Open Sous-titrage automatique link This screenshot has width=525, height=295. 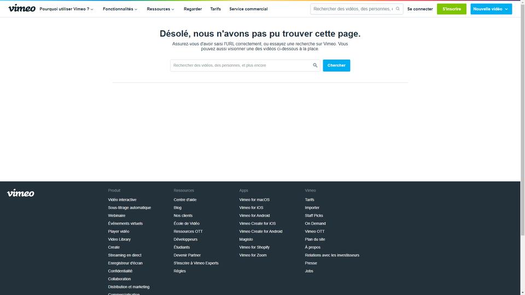coord(129,208)
